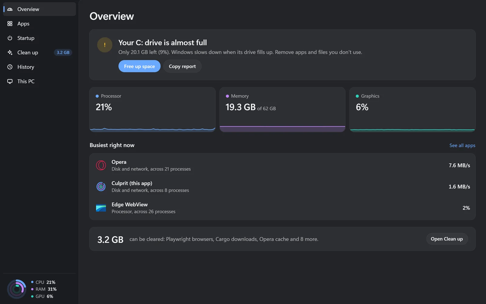Switch to This PC
Screen dimensions: 486x304
[x=39, y=81]
